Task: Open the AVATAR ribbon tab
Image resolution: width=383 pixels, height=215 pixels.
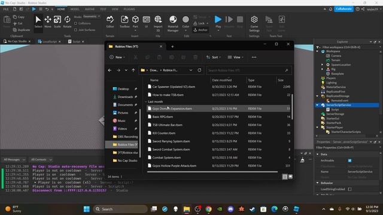Action: click(x=90, y=9)
